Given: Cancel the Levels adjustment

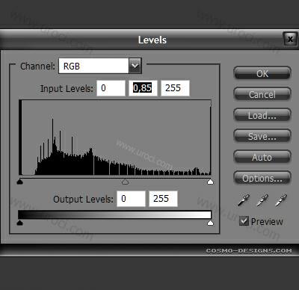Looking at the screenshot, I should coord(262,94).
